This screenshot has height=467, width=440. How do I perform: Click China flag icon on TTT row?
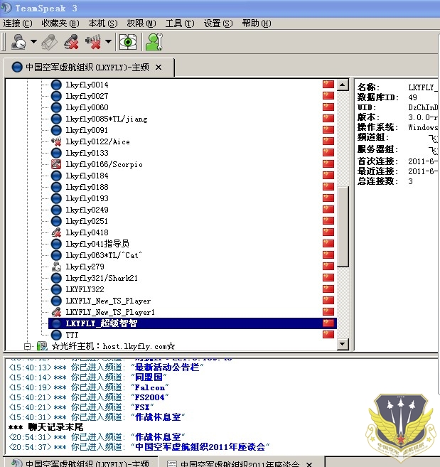click(x=328, y=335)
